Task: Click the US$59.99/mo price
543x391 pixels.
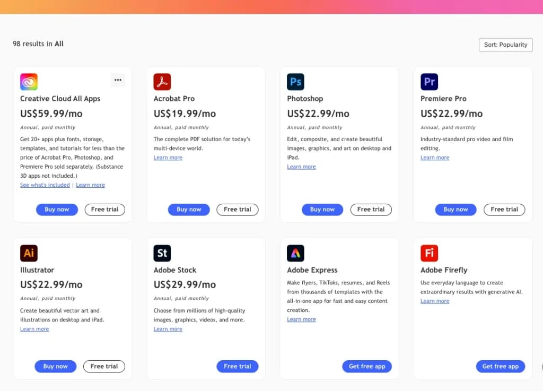Action: click(x=51, y=114)
